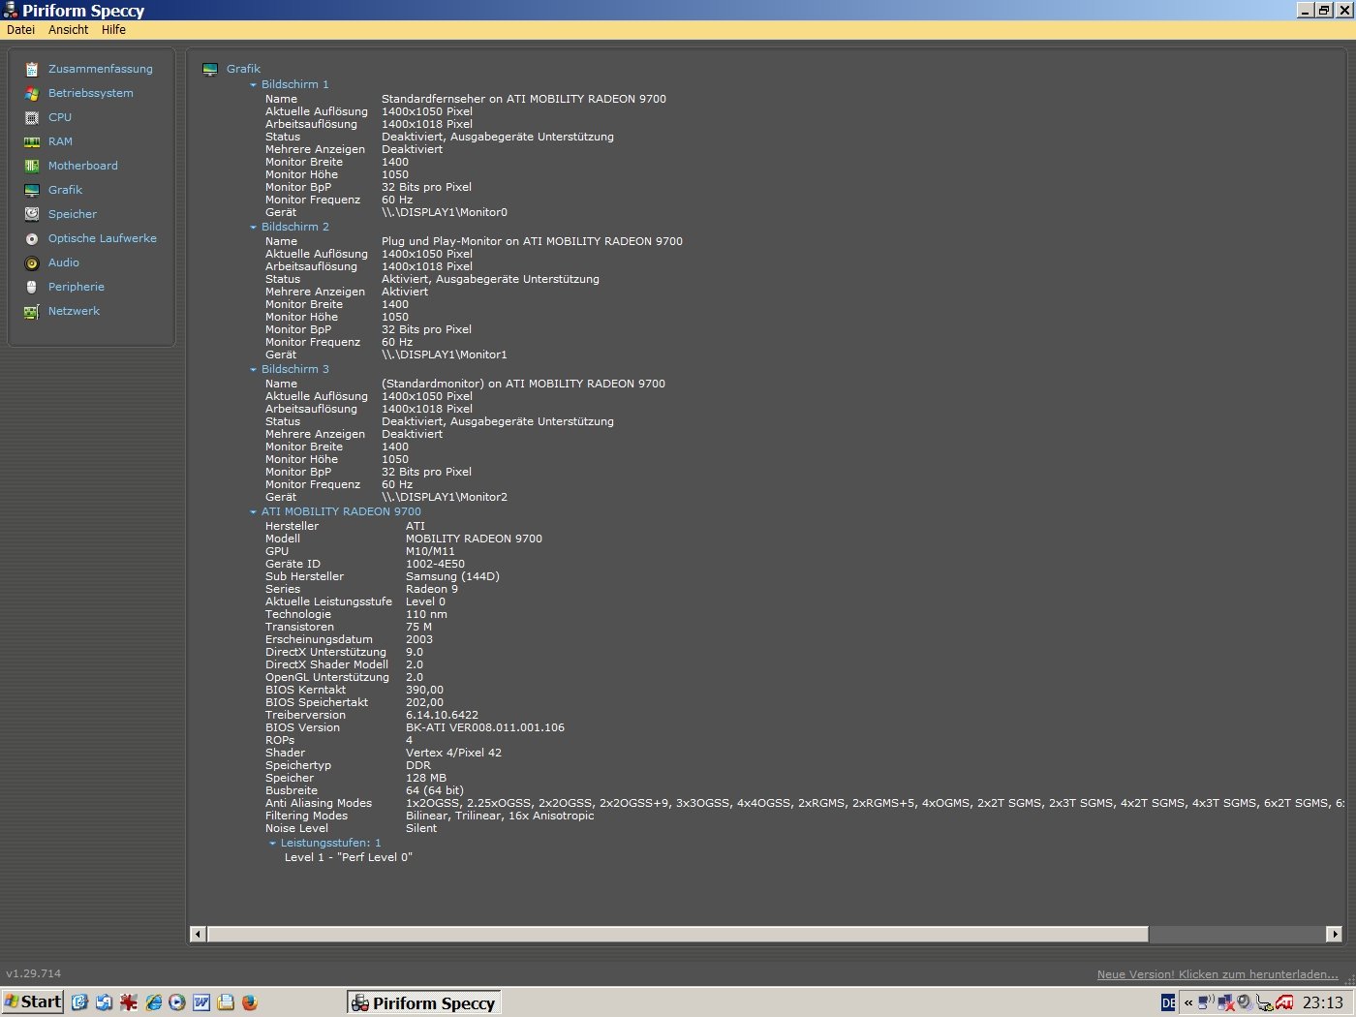Collapse the Bildschirm 1 section

click(x=254, y=85)
